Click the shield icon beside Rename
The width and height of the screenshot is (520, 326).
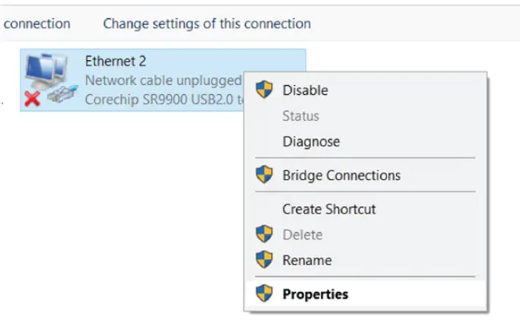point(264,260)
